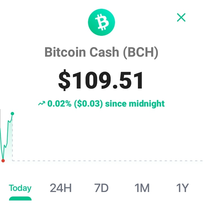Close the Bitcoin Cash detail view
The image size is (203, 203).
181,17
